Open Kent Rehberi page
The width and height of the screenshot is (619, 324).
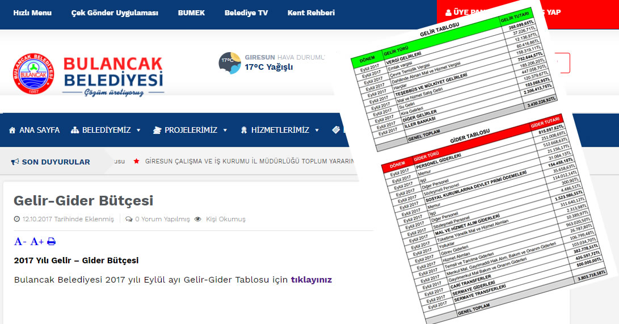[x=311, y=13]
